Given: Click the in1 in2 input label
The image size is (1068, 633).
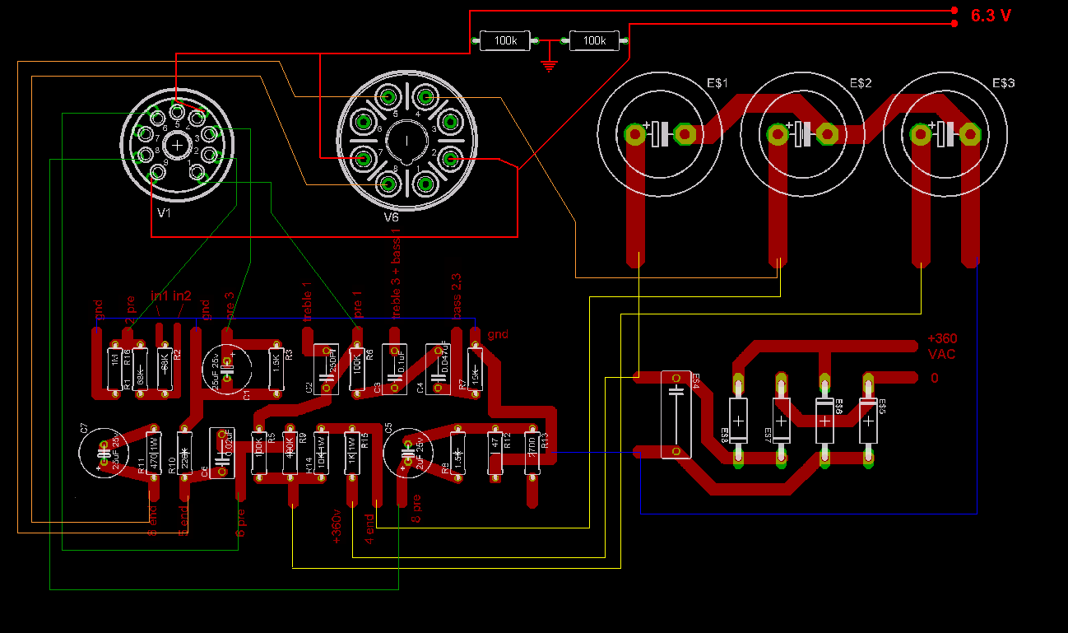Looking at the screenshot, I should [x=171, y=296].
